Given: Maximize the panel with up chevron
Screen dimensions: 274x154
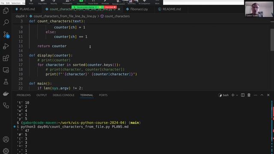Looking at the screenshot, I should point(262,95).
